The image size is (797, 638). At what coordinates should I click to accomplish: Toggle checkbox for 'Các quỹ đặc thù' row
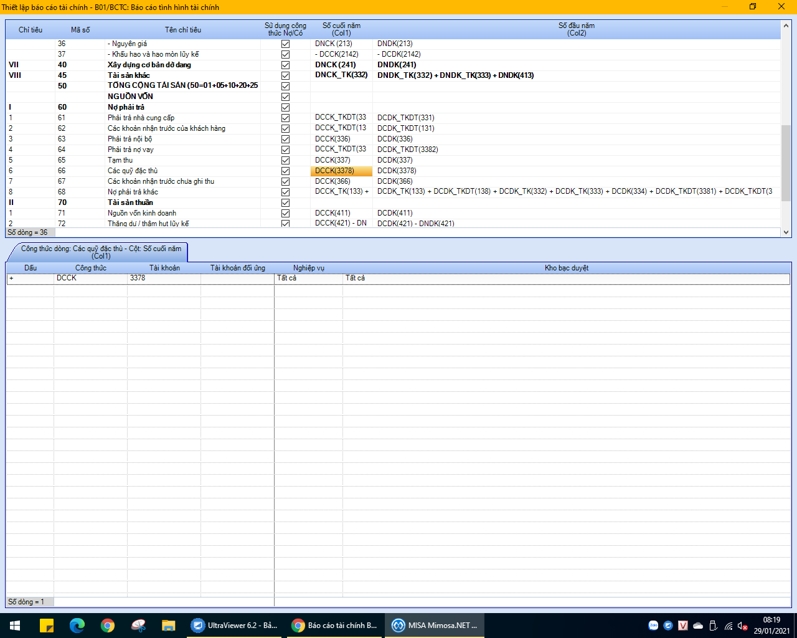click(285, 171)
